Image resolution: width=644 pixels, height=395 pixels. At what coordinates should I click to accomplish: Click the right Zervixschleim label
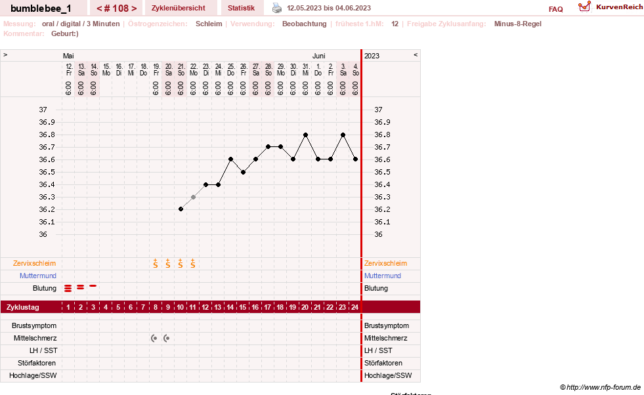[385, 263]
